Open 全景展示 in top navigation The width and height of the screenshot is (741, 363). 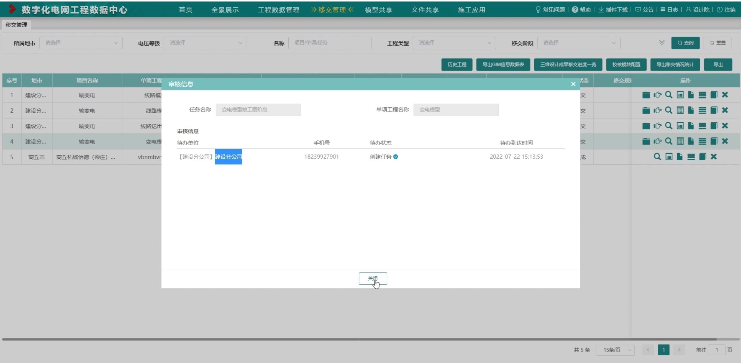click(225, 10)
